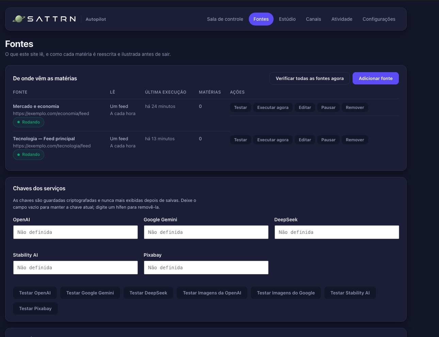Click the ÚLTIMA EXECUÇÃO column header
The height and width of the screenshot is (337, 439).
click(166, 92)
